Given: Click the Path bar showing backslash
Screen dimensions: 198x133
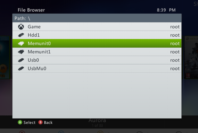Looking at the screenshot, I should coord(97,18).
